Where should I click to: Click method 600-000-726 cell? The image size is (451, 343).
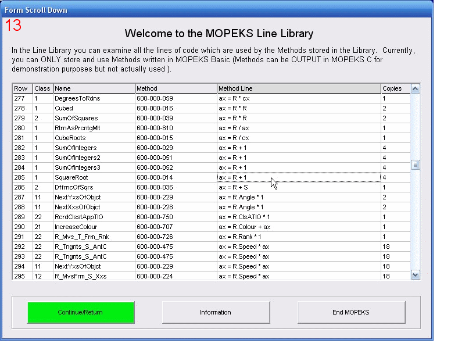click(x=176, y=237)
